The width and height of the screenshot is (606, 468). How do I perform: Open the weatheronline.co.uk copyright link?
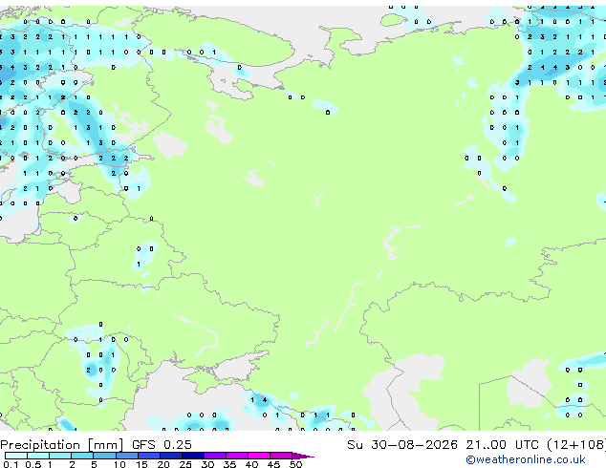pyautogui.click(x=526, y=459)
